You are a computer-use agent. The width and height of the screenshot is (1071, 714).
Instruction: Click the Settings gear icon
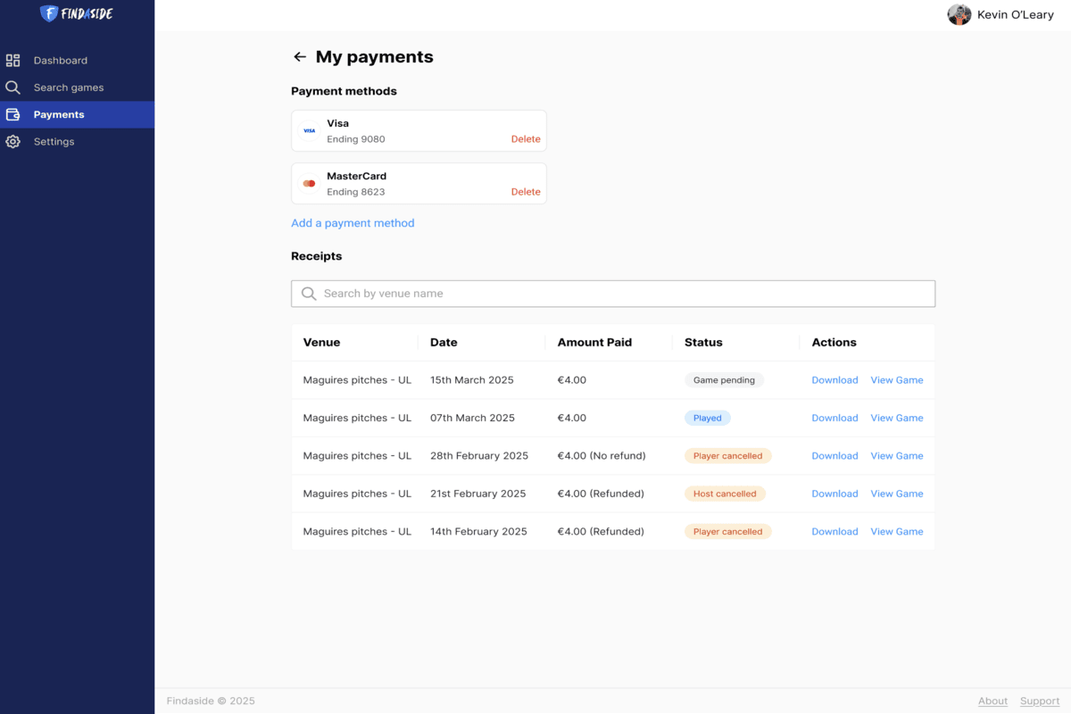point(12,142)
